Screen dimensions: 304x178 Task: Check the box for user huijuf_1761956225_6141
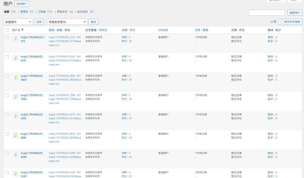coord(7,57)
